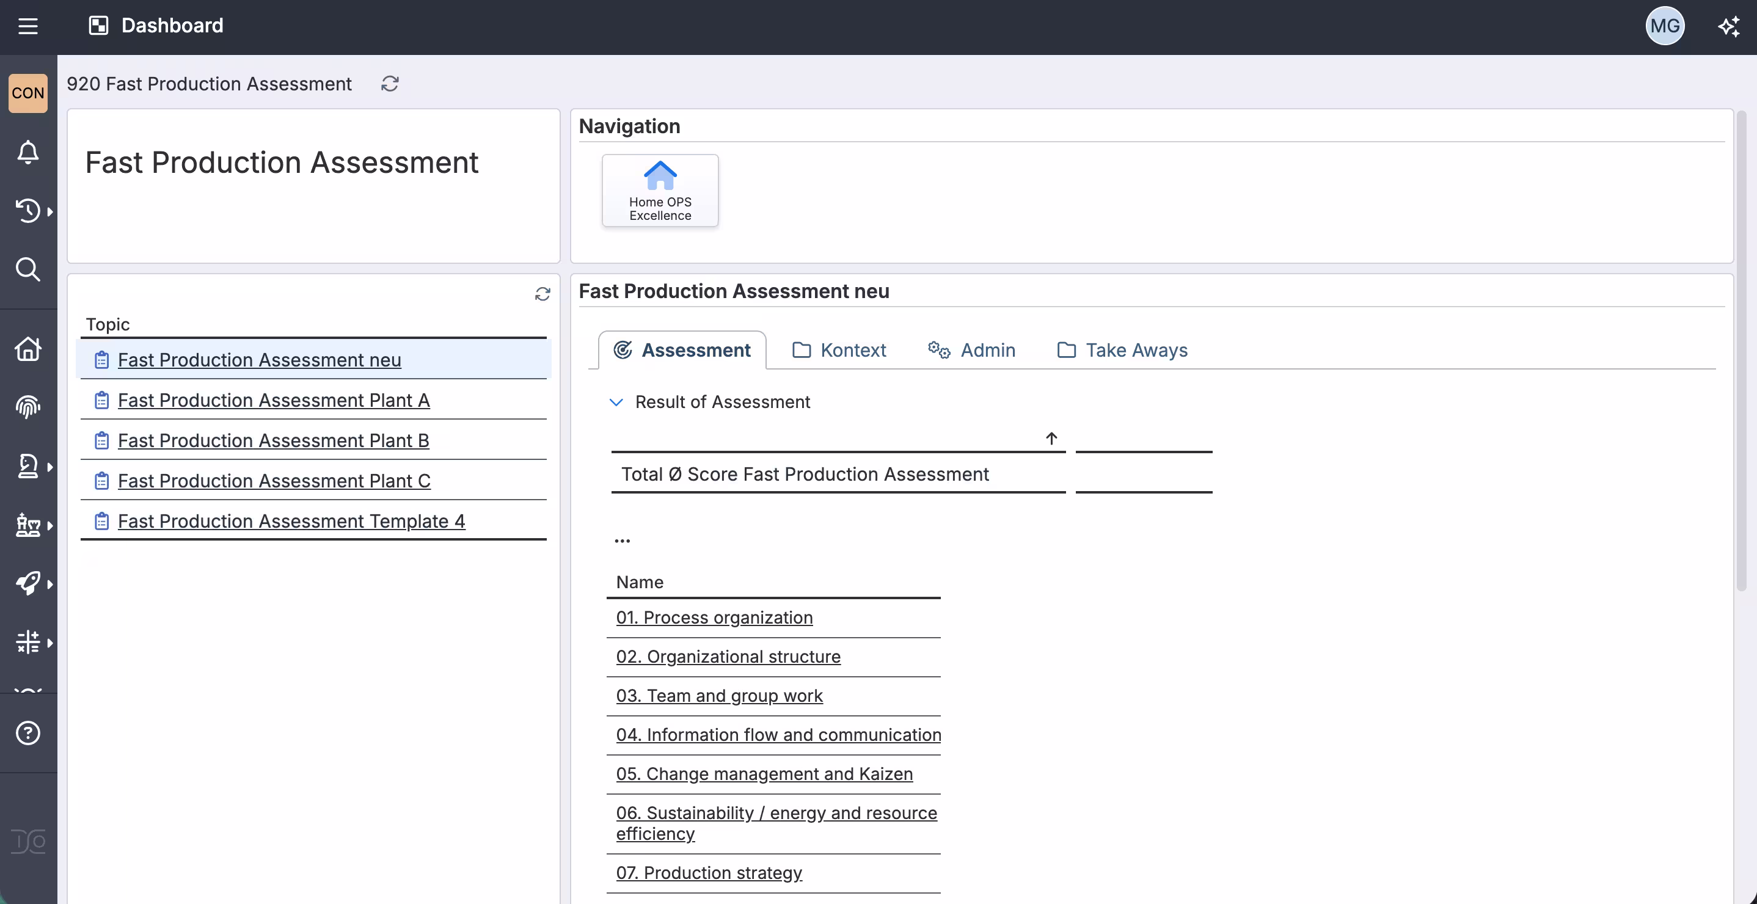Switch to the Kontext tab
Viewport: 1757px width, 904px height.
(x=839, y=350)
